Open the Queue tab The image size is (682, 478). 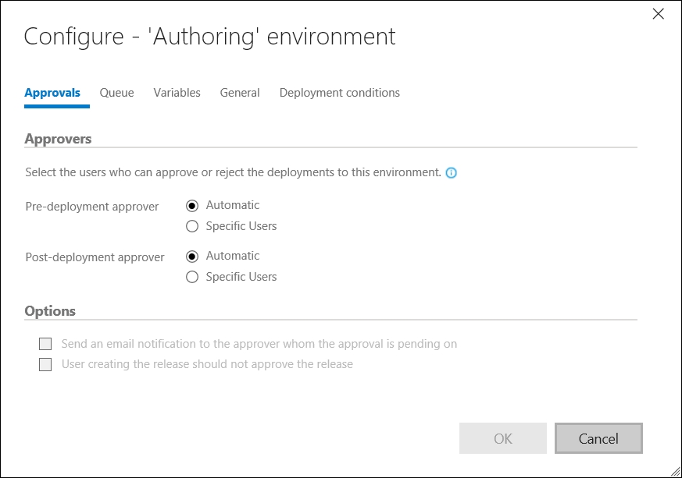116,93
